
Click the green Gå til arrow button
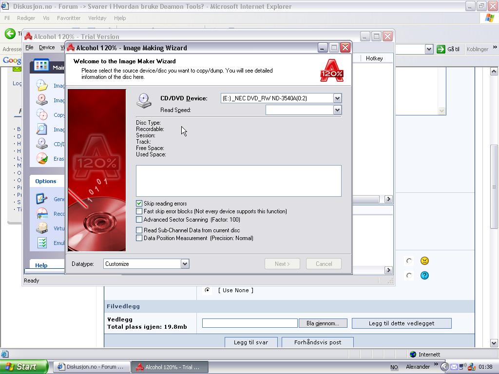pyautogui.click(x=441, y=49)
